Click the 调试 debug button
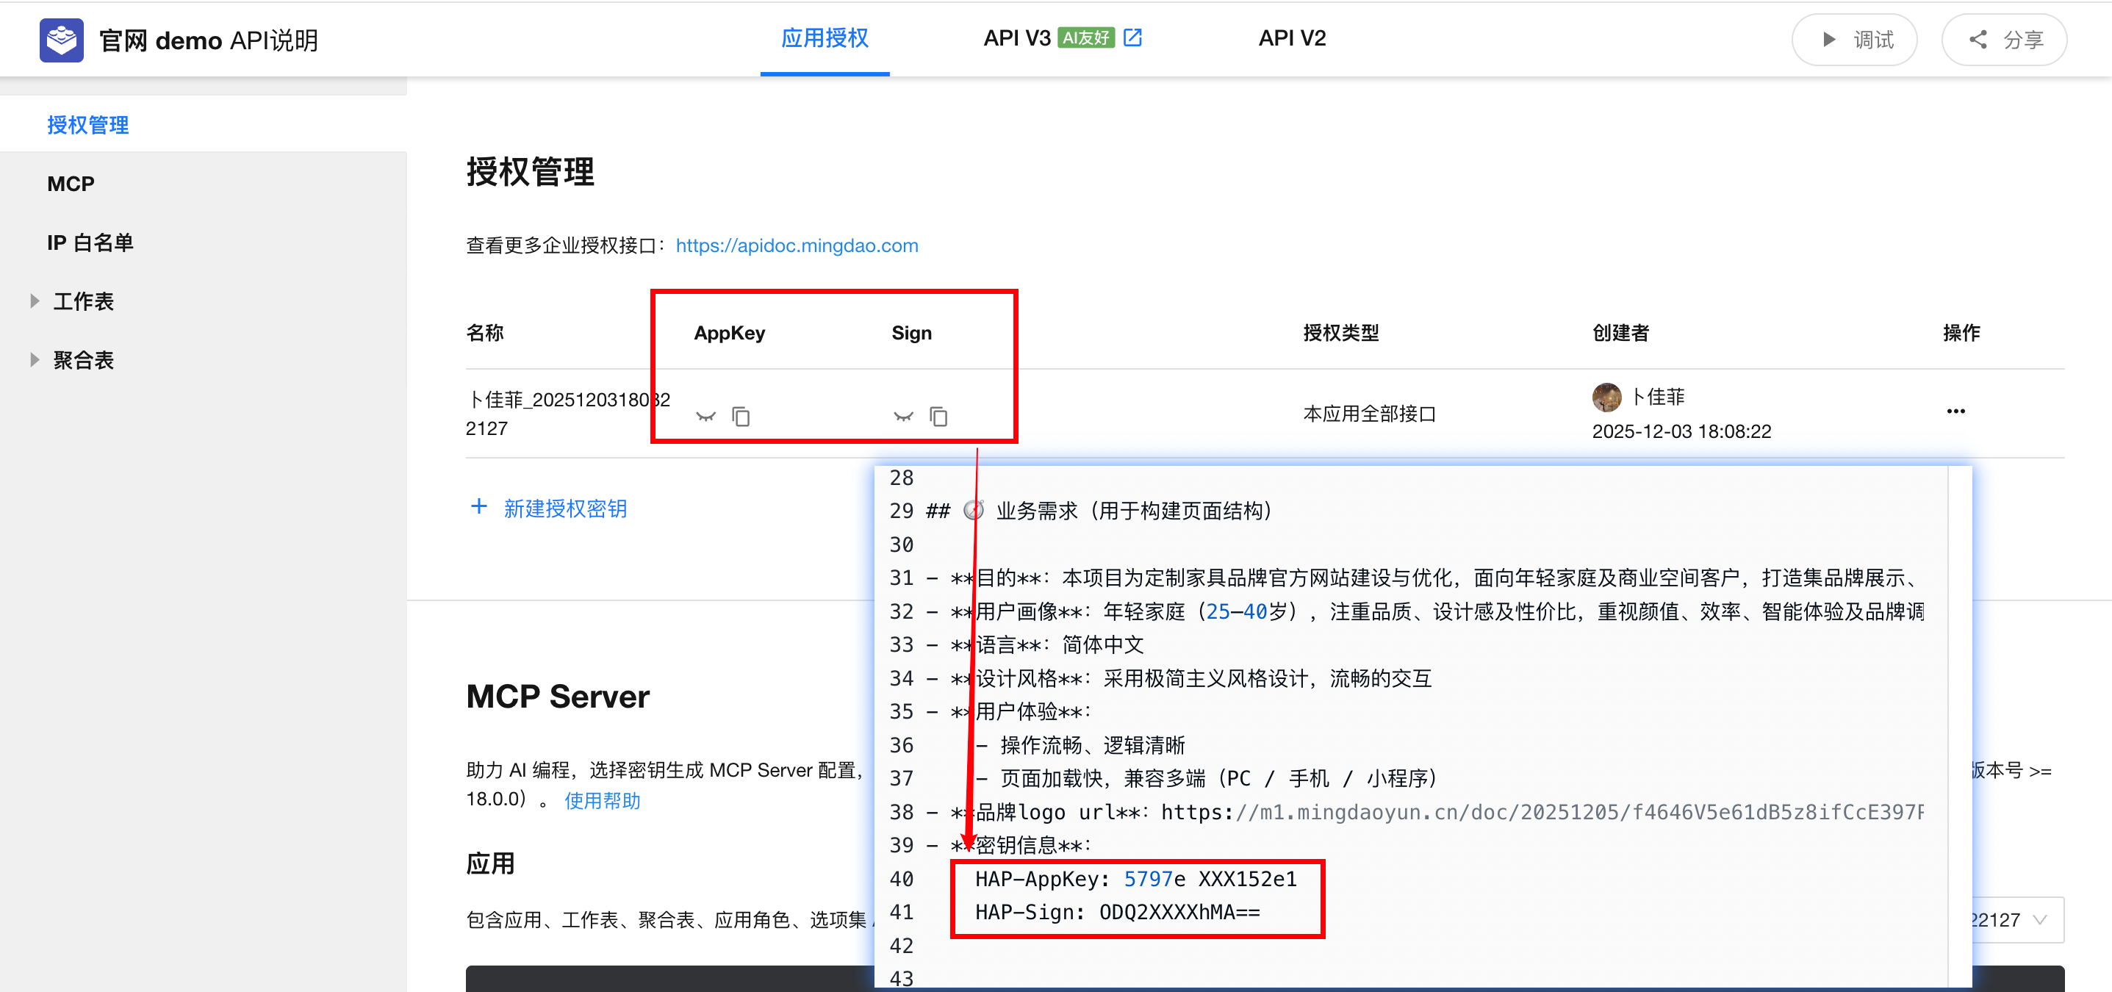The image size is (2112, 992). click(1854, 40)
